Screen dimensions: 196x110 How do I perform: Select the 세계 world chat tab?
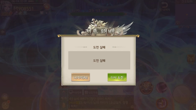tap(64, 98)
